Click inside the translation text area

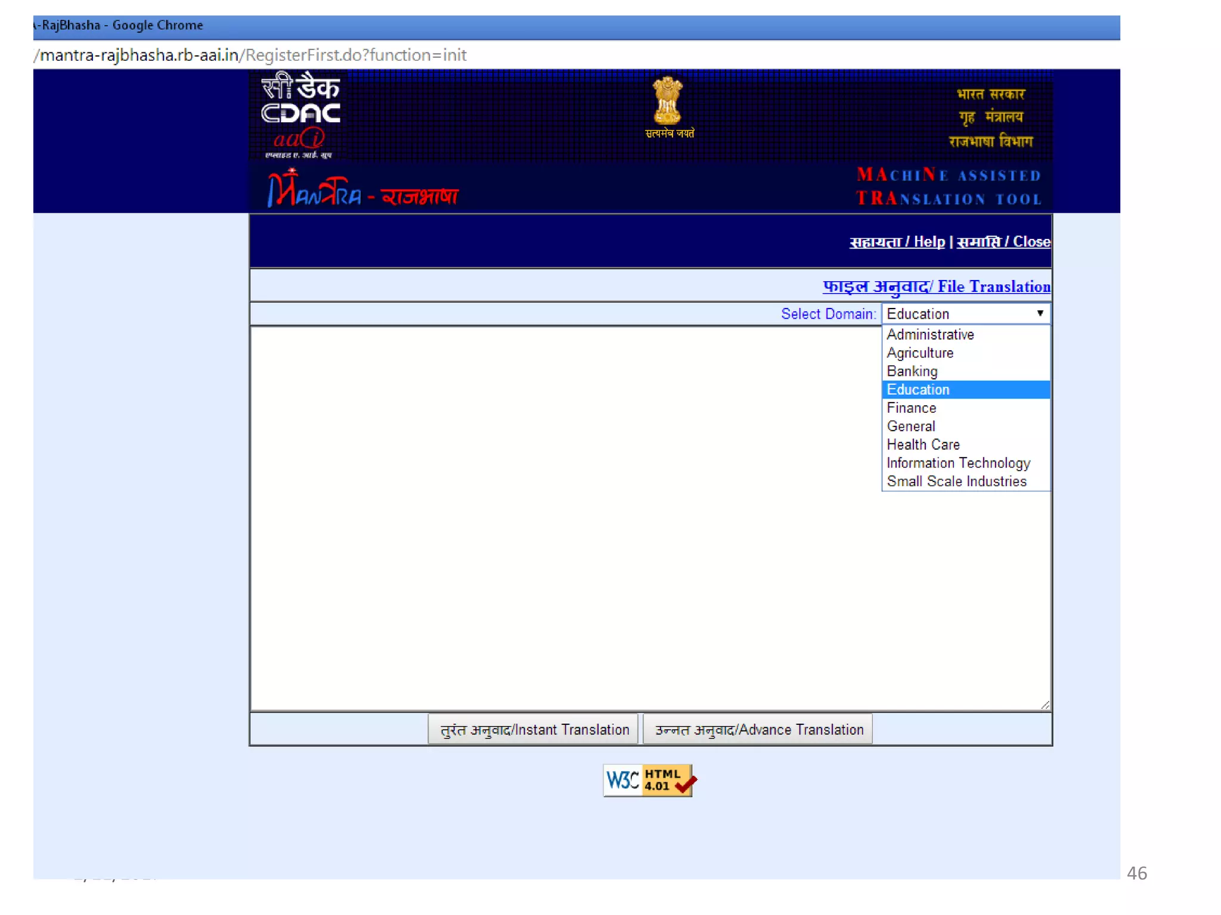click(560, 518)
